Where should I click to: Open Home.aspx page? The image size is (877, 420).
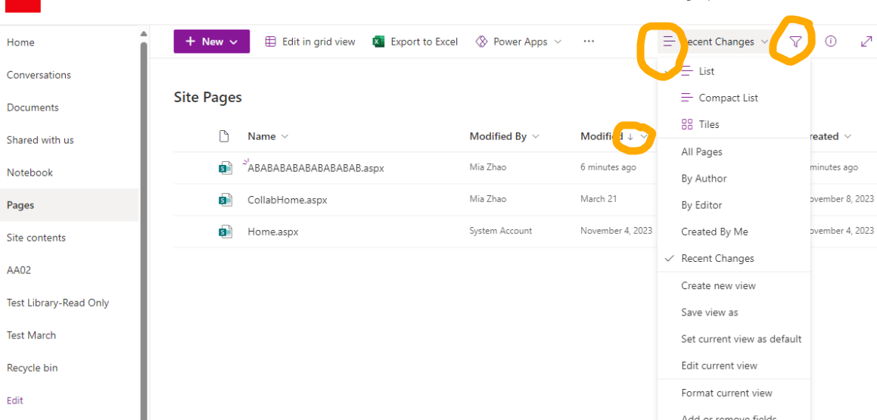[x=273, y=232]
